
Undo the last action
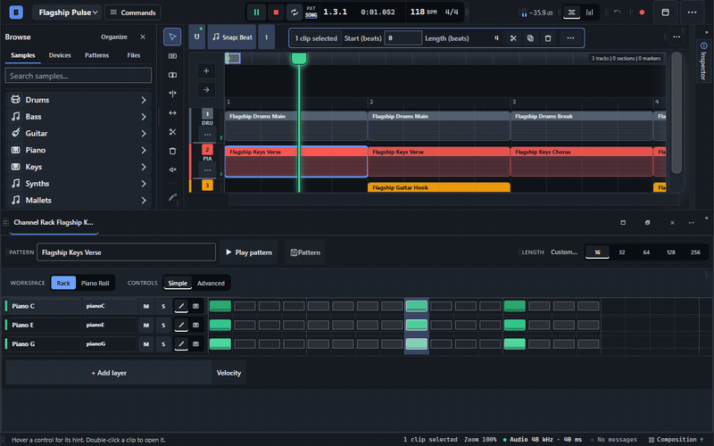click(x=618, y=12)
